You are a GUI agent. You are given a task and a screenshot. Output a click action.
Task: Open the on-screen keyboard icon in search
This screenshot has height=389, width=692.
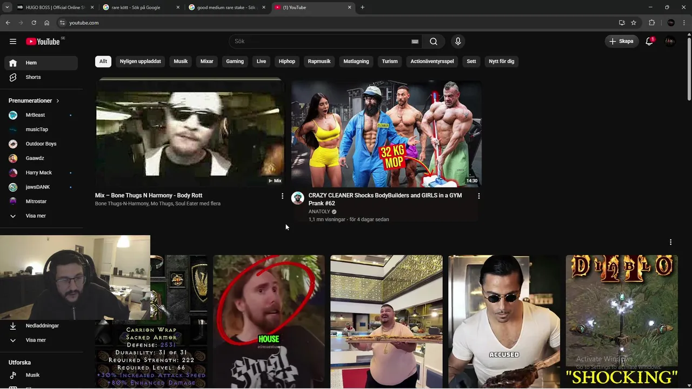pos(415,42)
